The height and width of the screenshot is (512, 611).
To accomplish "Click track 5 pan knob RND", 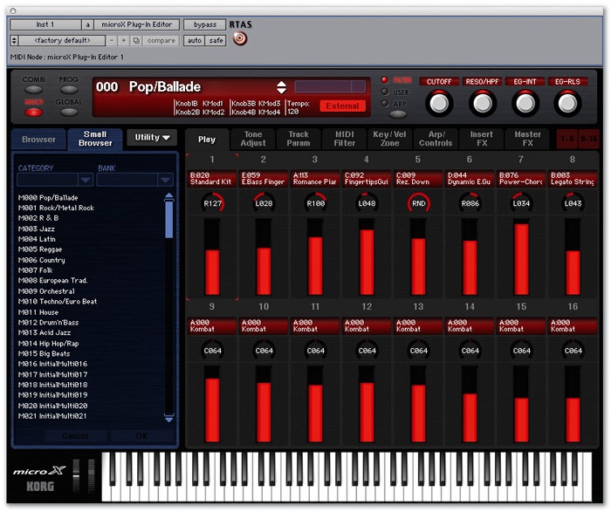I will pyautogui.click(x=418, y=203).
